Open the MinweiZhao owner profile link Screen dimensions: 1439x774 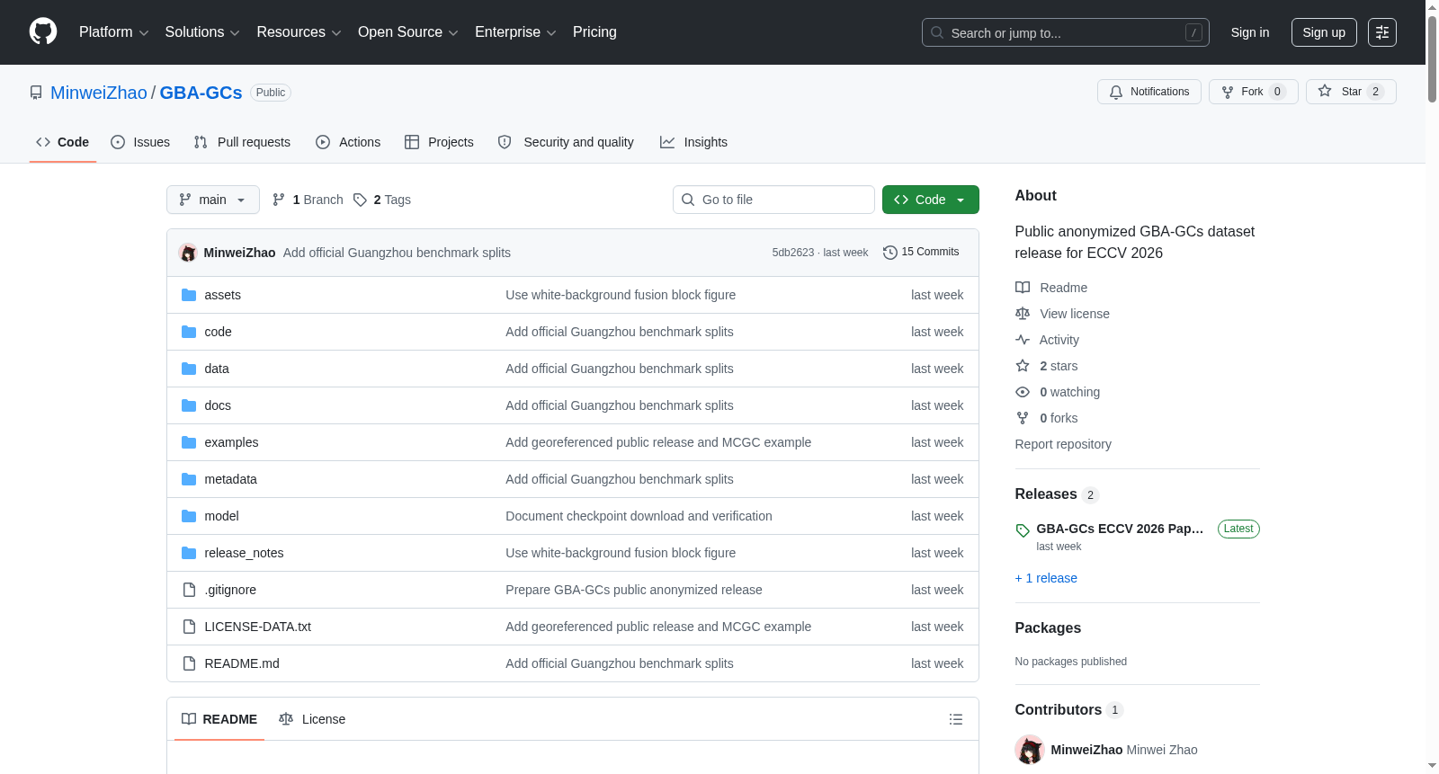tap(99, 93)
